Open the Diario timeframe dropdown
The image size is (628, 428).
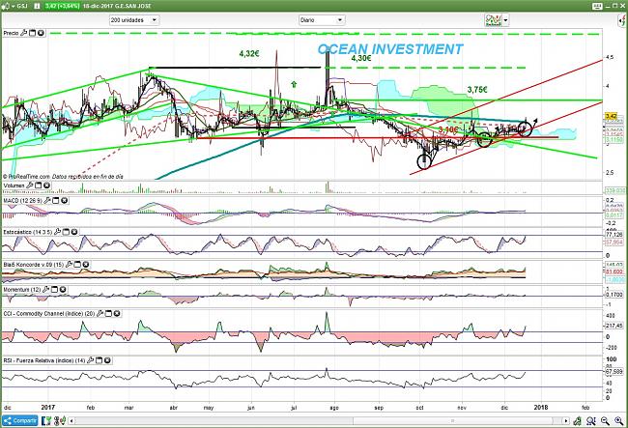pyautogui.click(x=322, y=20)
